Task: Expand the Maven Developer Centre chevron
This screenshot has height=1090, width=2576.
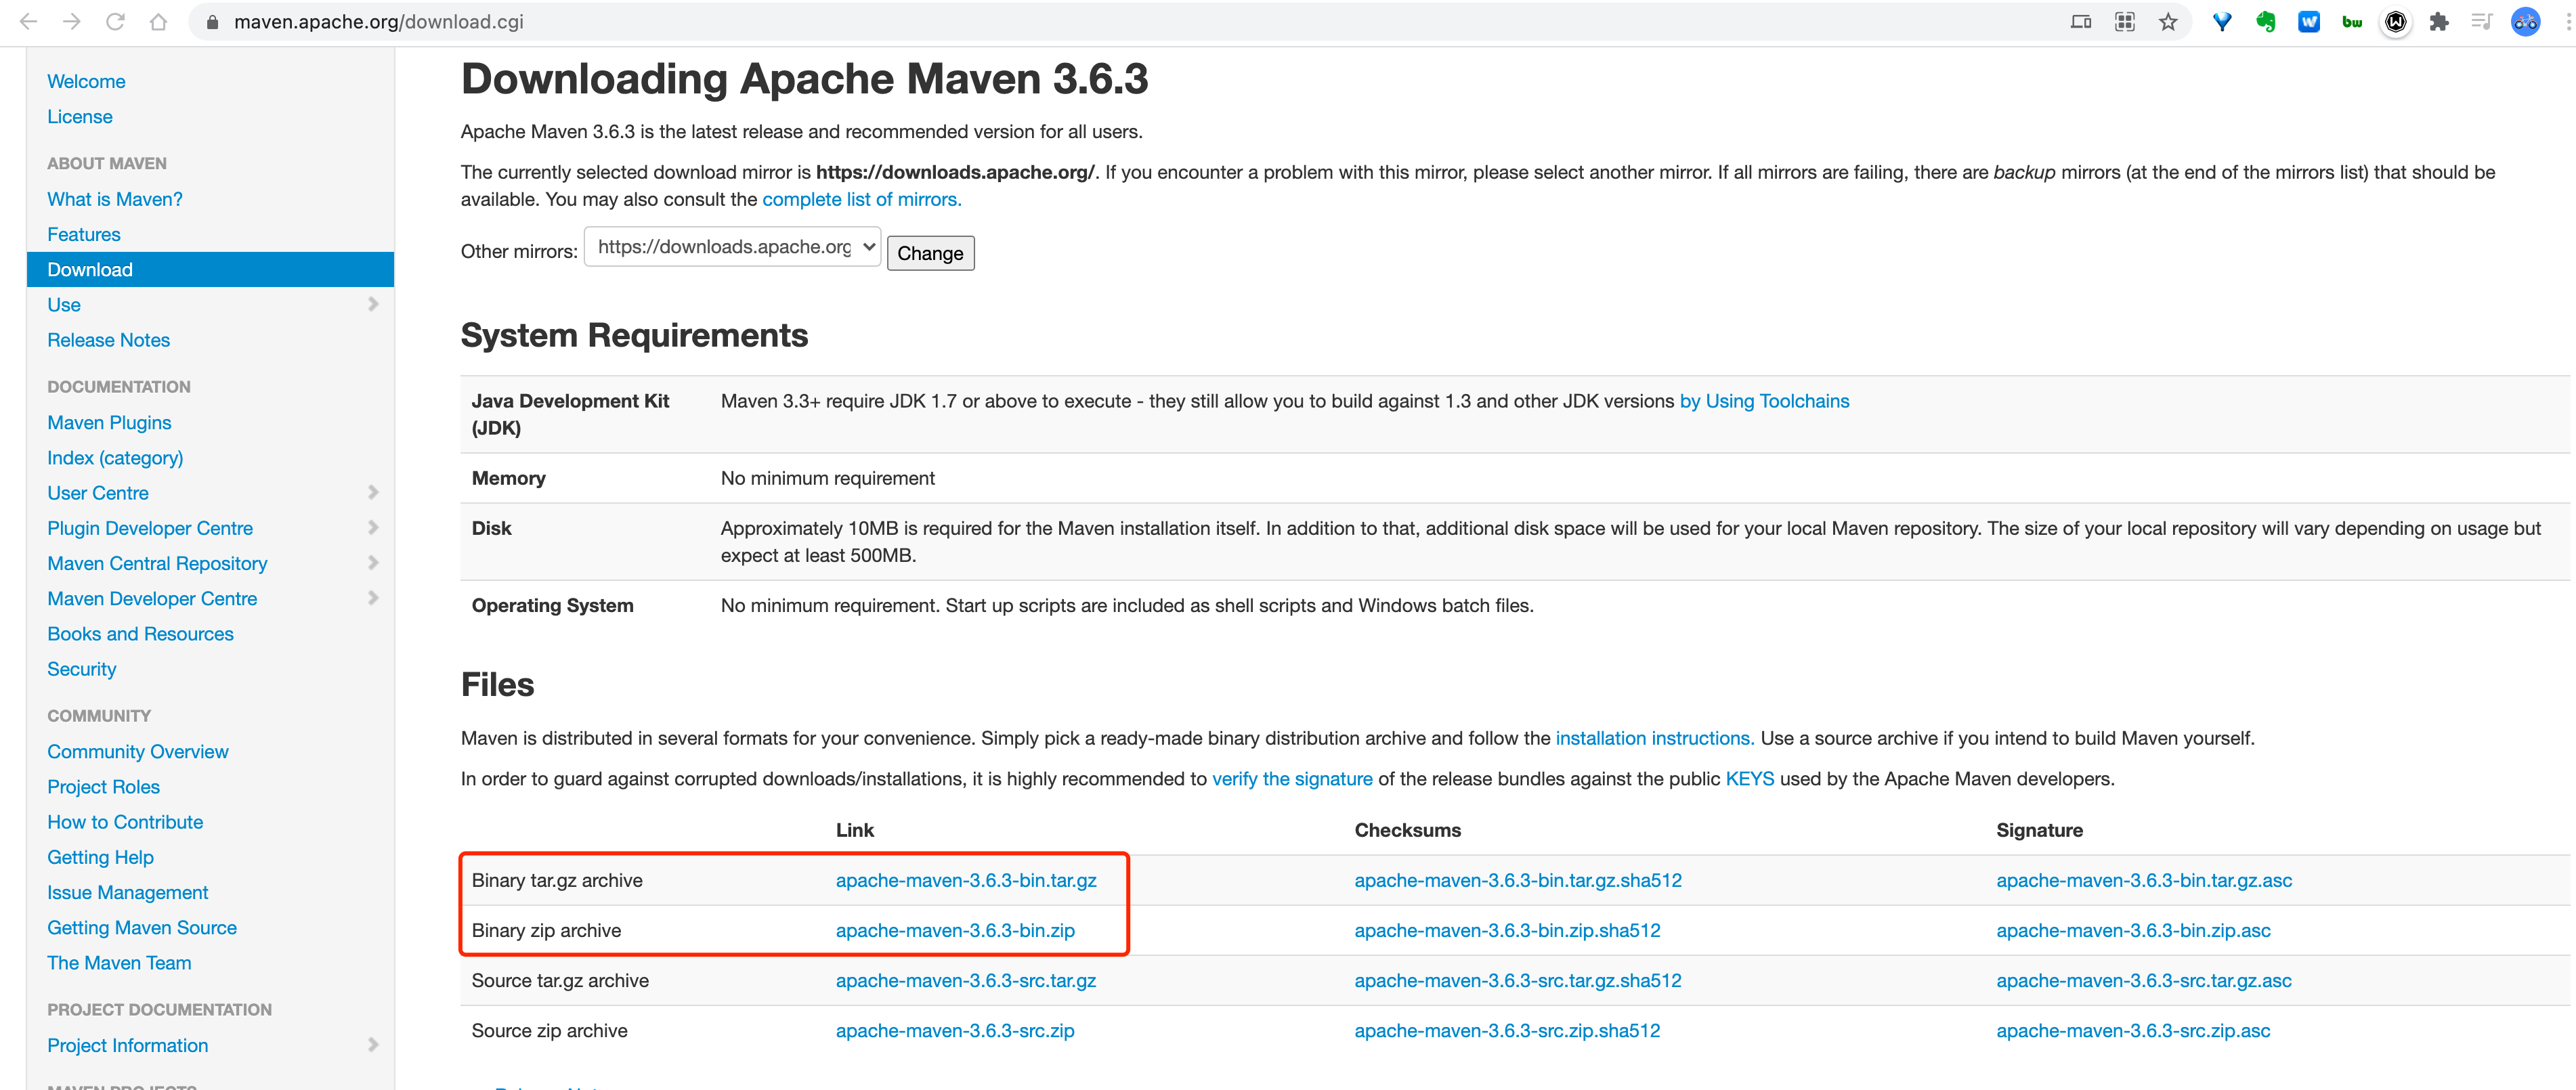Action: point(373,598)
